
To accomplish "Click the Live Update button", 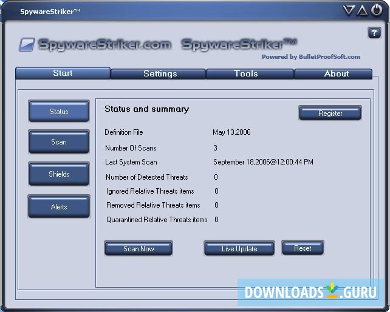I will pyautogui.click(x=239, y=248).
